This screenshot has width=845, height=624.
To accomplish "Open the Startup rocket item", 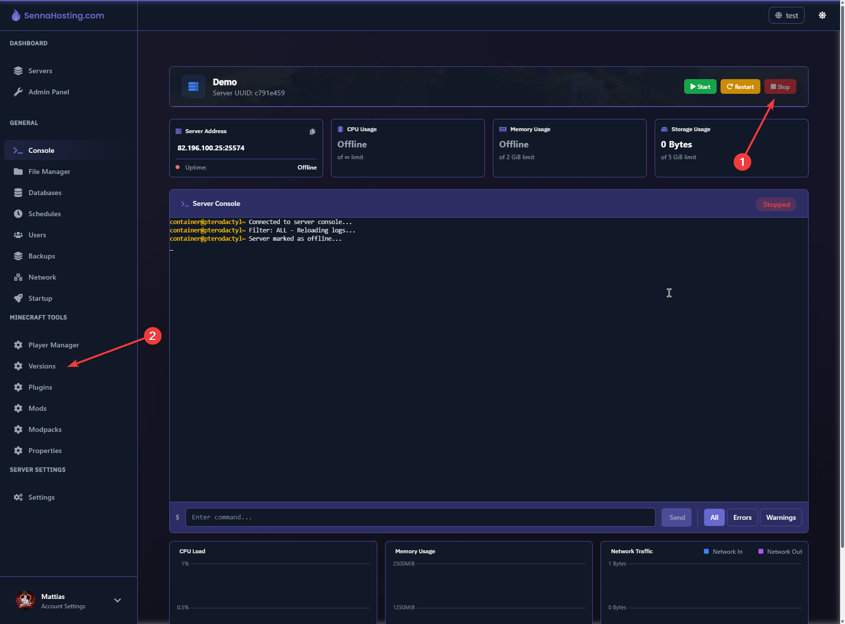I will coord(40,298).
